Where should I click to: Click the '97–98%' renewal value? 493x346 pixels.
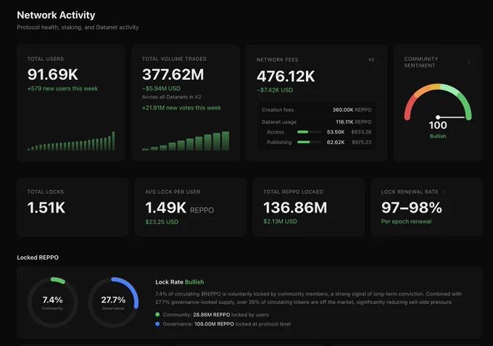tap(412, 207)
